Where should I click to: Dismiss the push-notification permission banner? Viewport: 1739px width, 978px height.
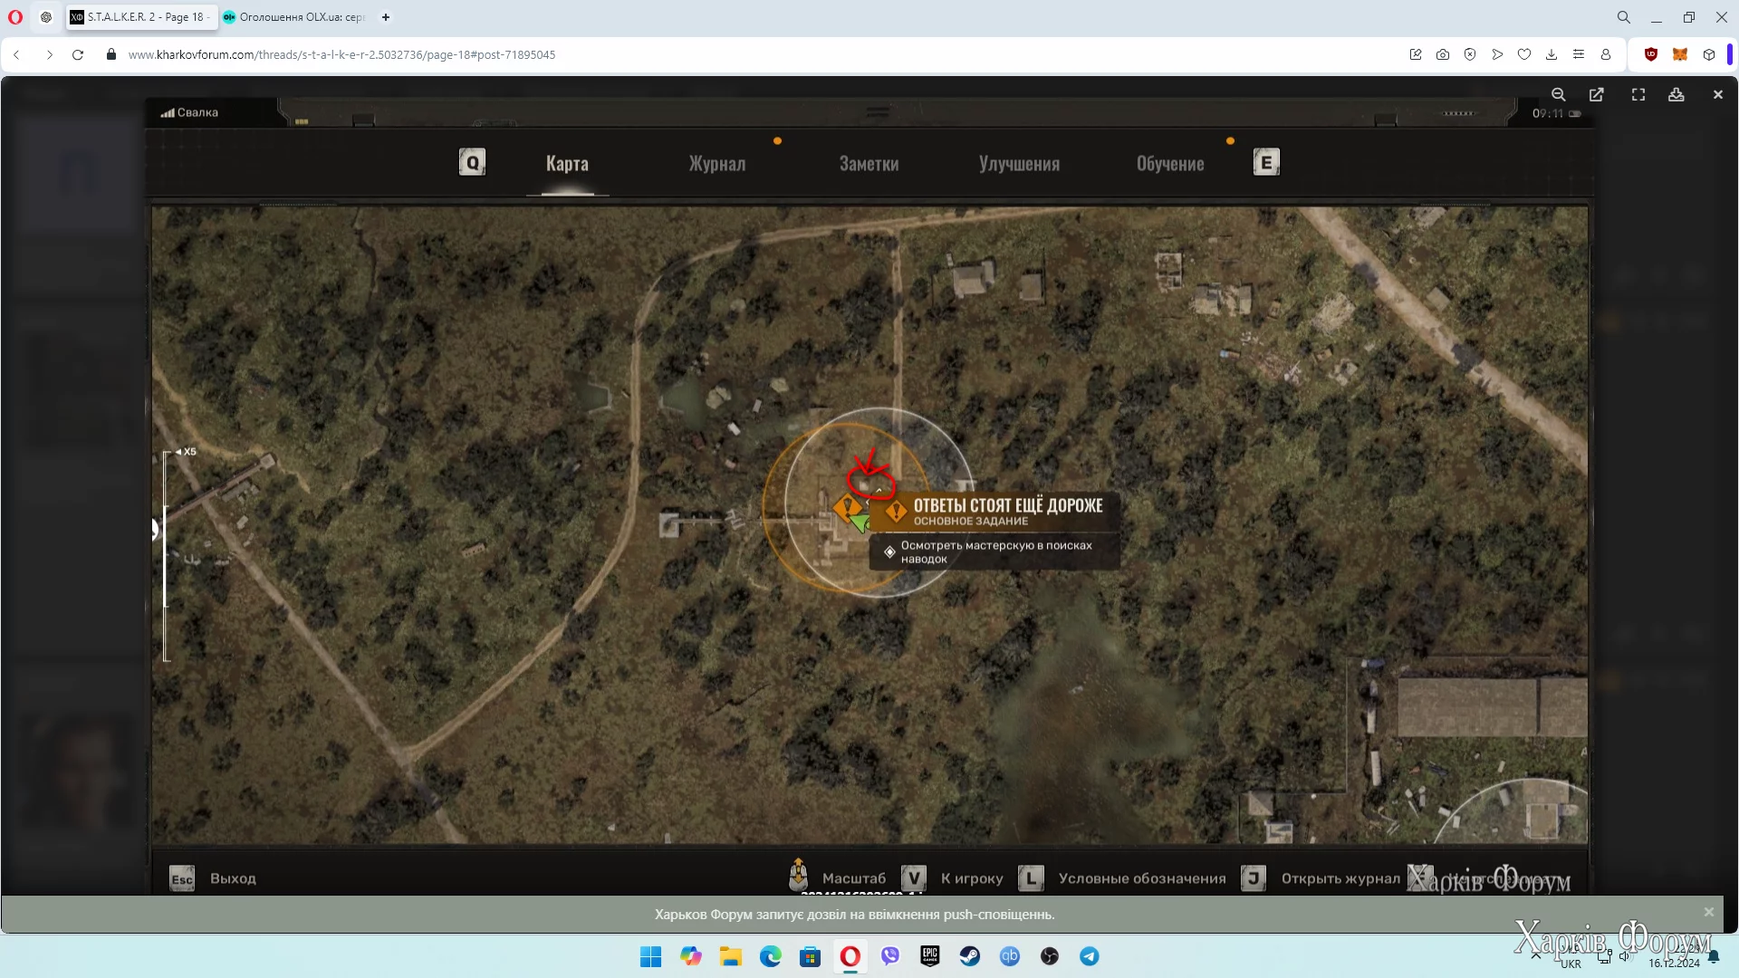click(1708, 912)
